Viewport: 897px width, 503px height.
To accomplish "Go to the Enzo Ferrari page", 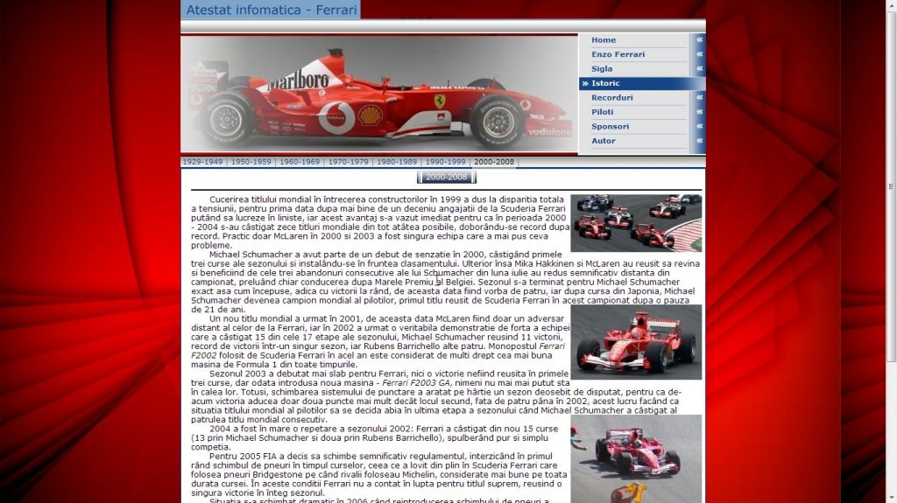I will (618, 54).
